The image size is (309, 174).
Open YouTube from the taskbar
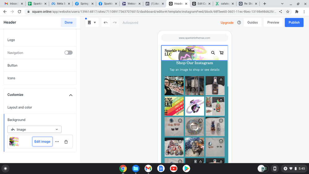[174, 168]
